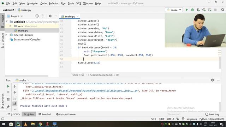Open Search Everywhere with the magnifier icon

click(x=223, y=10)
